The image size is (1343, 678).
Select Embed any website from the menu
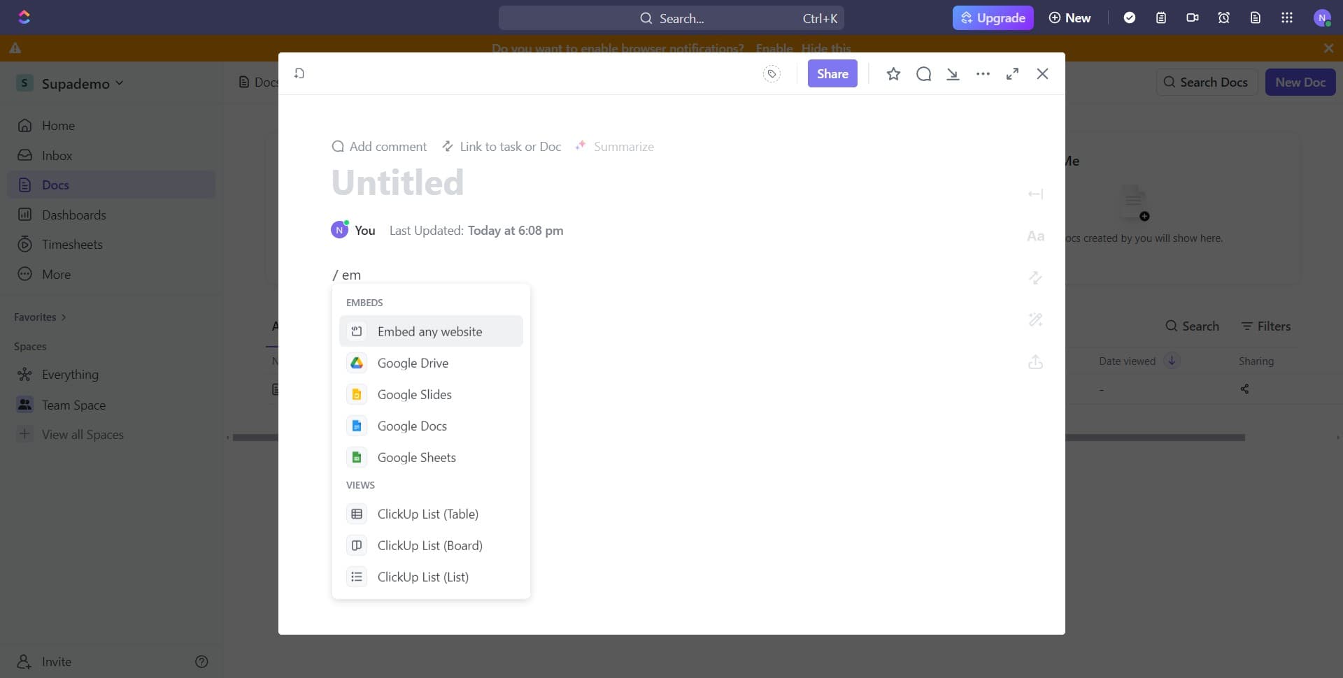click(430, 331)
